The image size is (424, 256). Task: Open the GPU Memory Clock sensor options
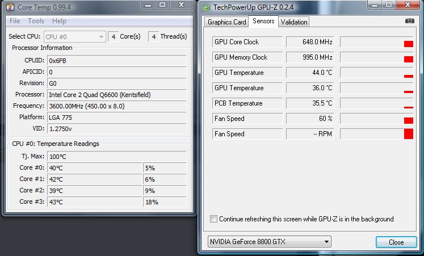click(247, 57)
